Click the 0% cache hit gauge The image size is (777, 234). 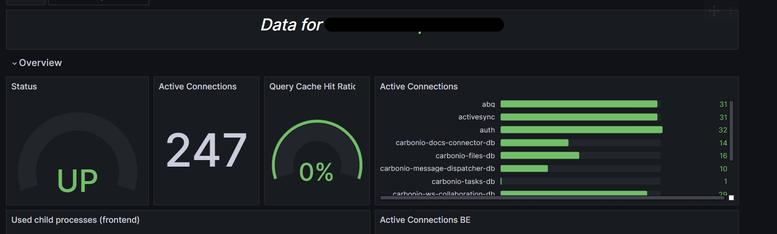coord(317,171)
